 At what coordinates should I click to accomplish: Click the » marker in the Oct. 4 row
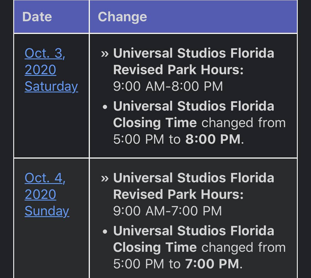point(105,178)
